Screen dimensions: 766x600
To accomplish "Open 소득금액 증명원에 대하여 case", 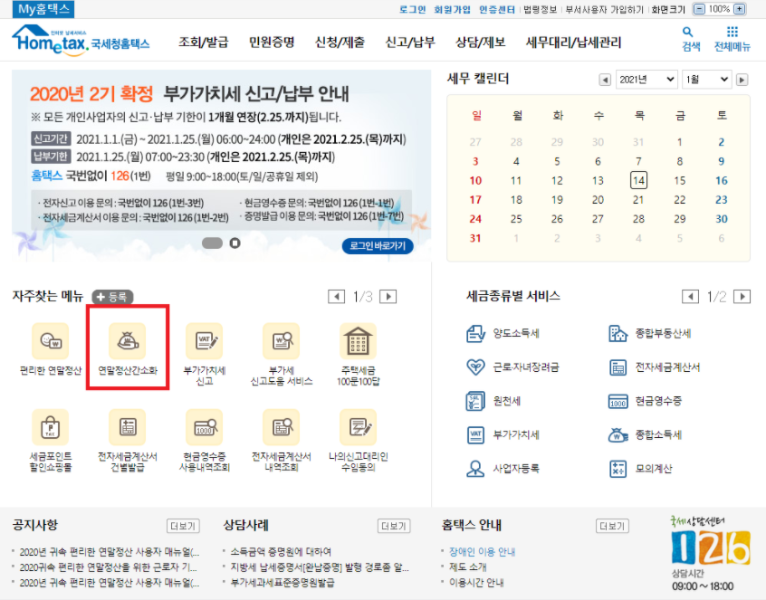I will [x=281, y=552].
